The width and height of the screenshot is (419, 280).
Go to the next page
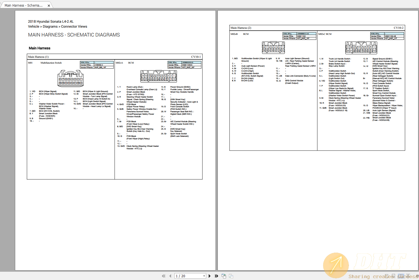click(x=210, y=276)
